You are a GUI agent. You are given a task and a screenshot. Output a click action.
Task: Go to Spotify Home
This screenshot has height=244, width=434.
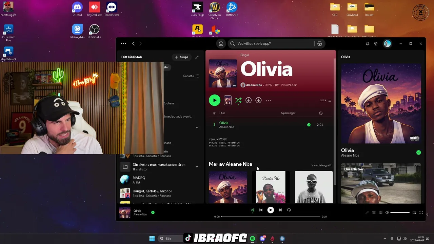coord(221,43)
